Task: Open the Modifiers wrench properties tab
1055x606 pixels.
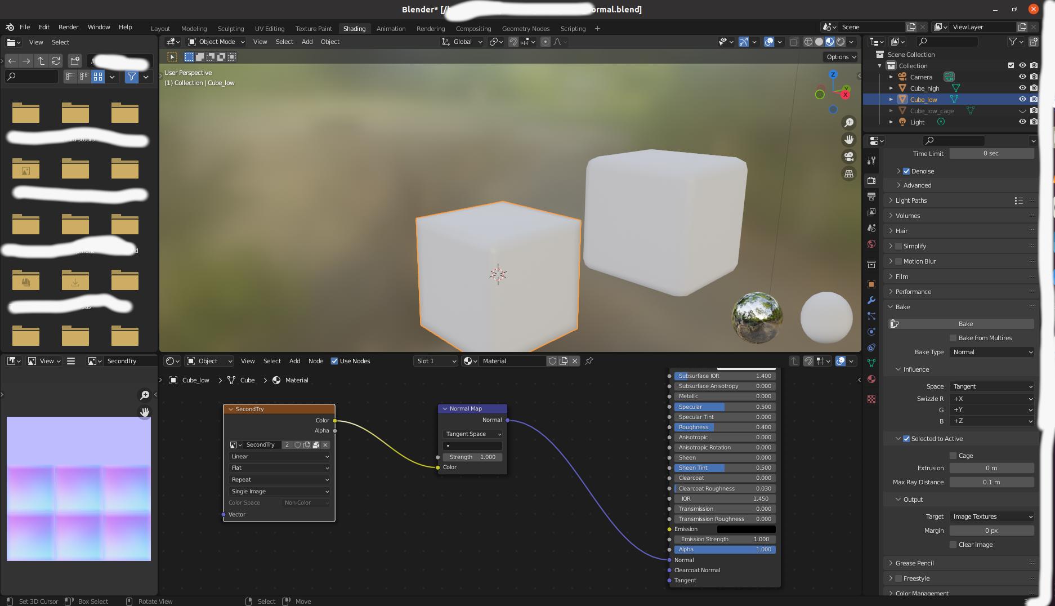Action: [x=871, y=300]
